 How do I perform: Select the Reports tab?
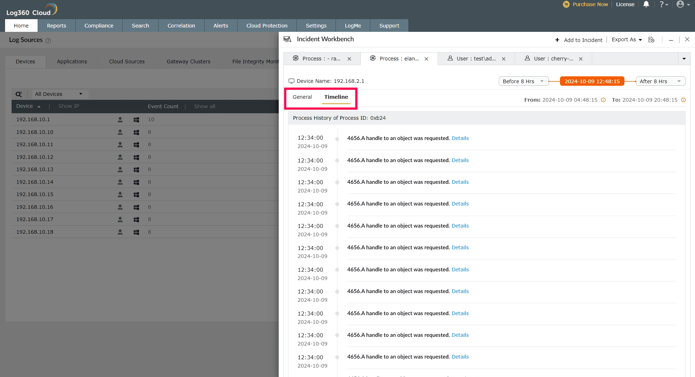tap(56, 26)
